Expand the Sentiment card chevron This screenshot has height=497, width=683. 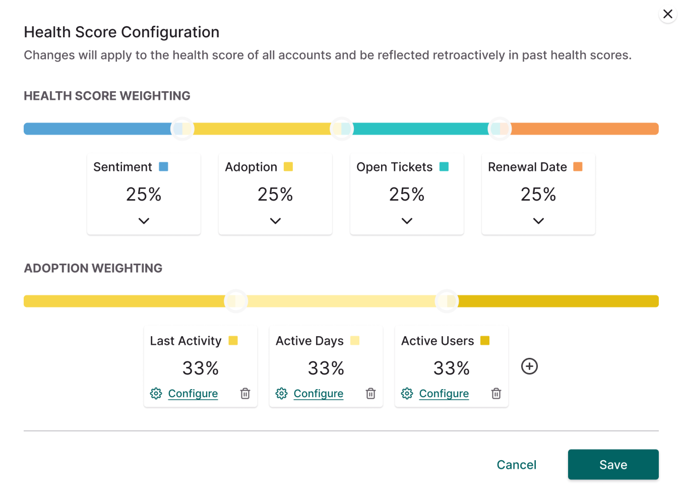point(144,221)
